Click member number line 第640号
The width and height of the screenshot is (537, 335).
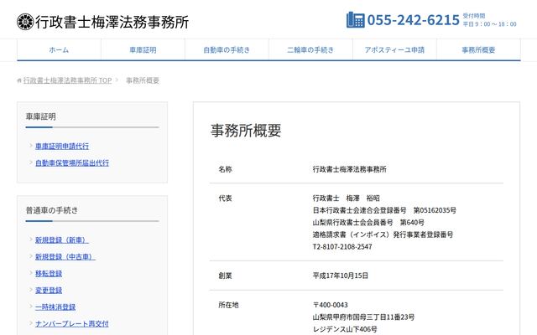click(x=368, y=223)
